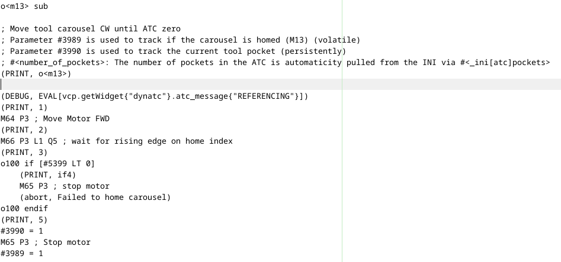Click 'o100 if [#5399 LT 0]' line
The image size is (561, 262).
pyautogui.click(x=47, y=163)
